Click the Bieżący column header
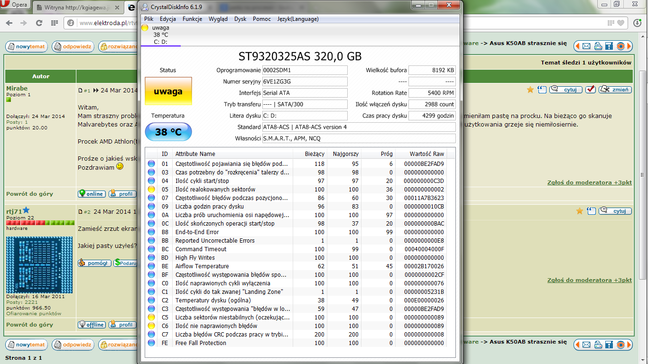The image size is (648, 364). coord(309,154)
